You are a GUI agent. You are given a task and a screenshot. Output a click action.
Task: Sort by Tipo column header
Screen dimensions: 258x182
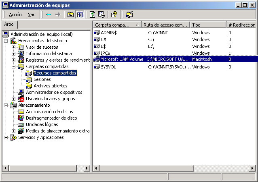[208, 25]
